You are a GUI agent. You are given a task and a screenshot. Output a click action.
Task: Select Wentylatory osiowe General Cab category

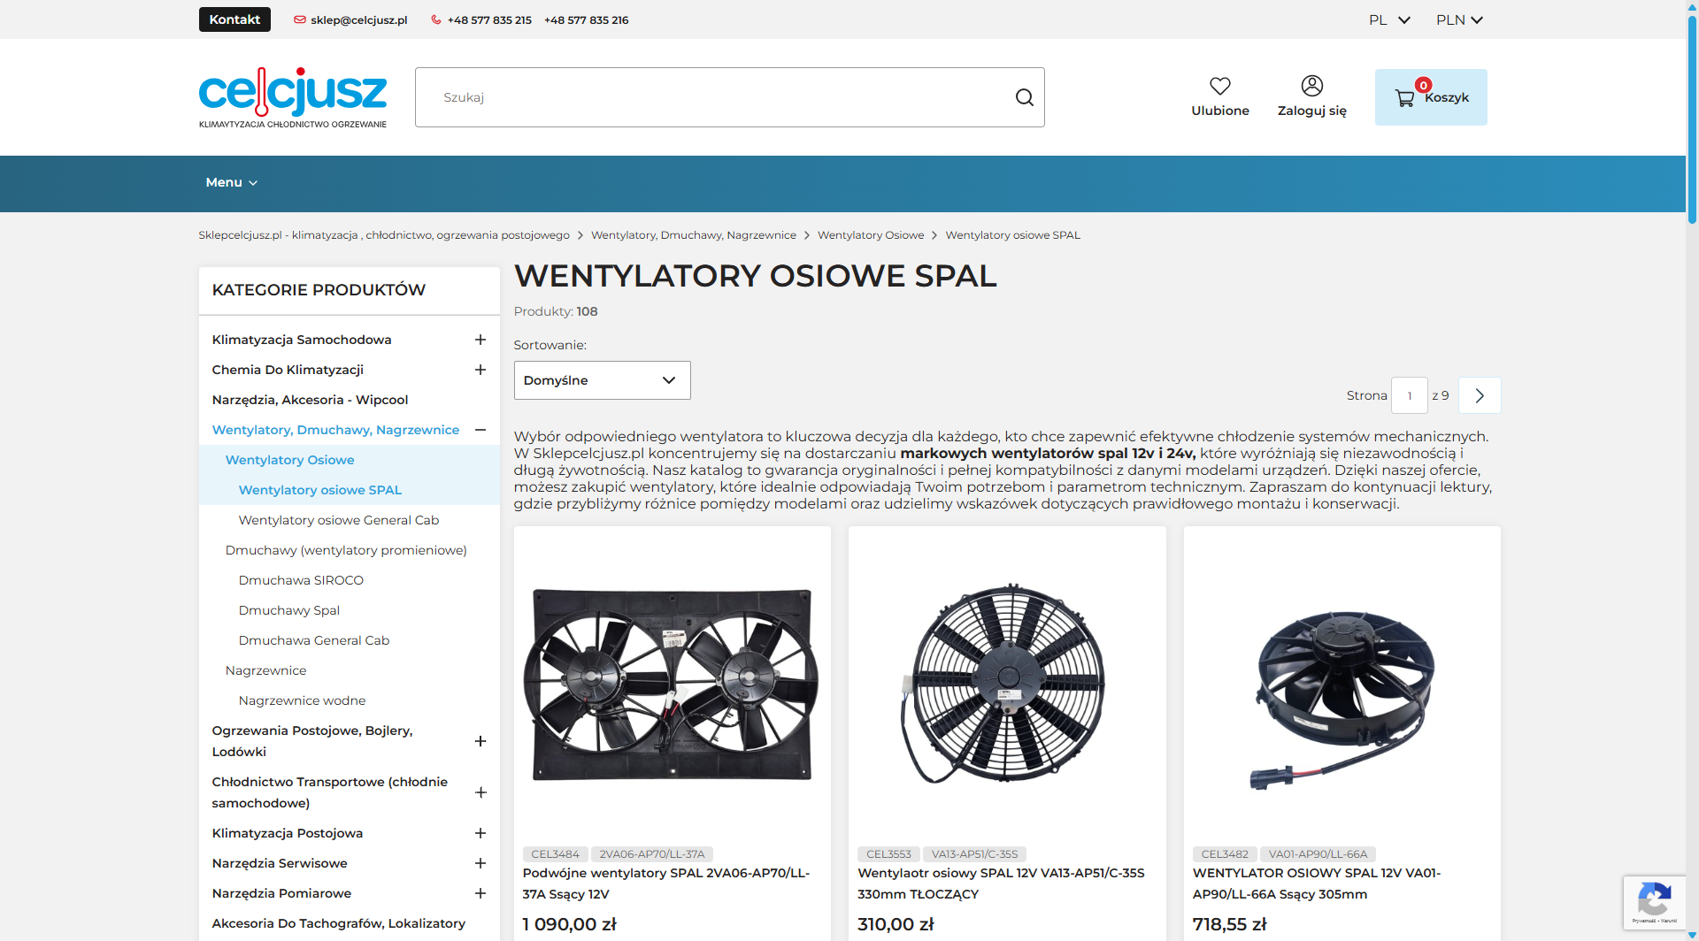[x=338, y=520]
